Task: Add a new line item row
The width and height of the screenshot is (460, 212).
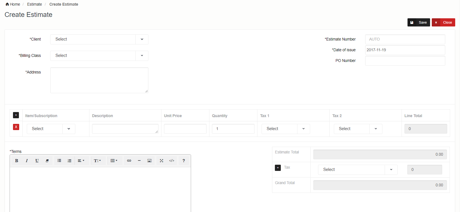Action: click(16, 115)
